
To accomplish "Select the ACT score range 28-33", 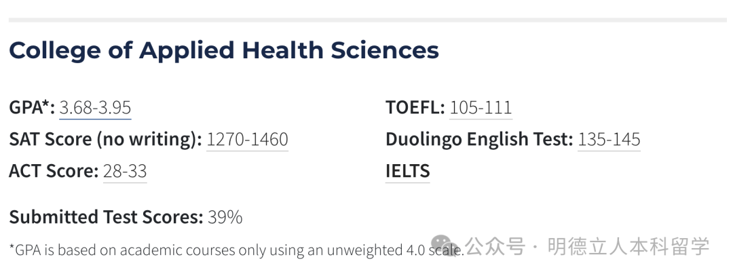I will pyautogui.click(x=125, y=172).
